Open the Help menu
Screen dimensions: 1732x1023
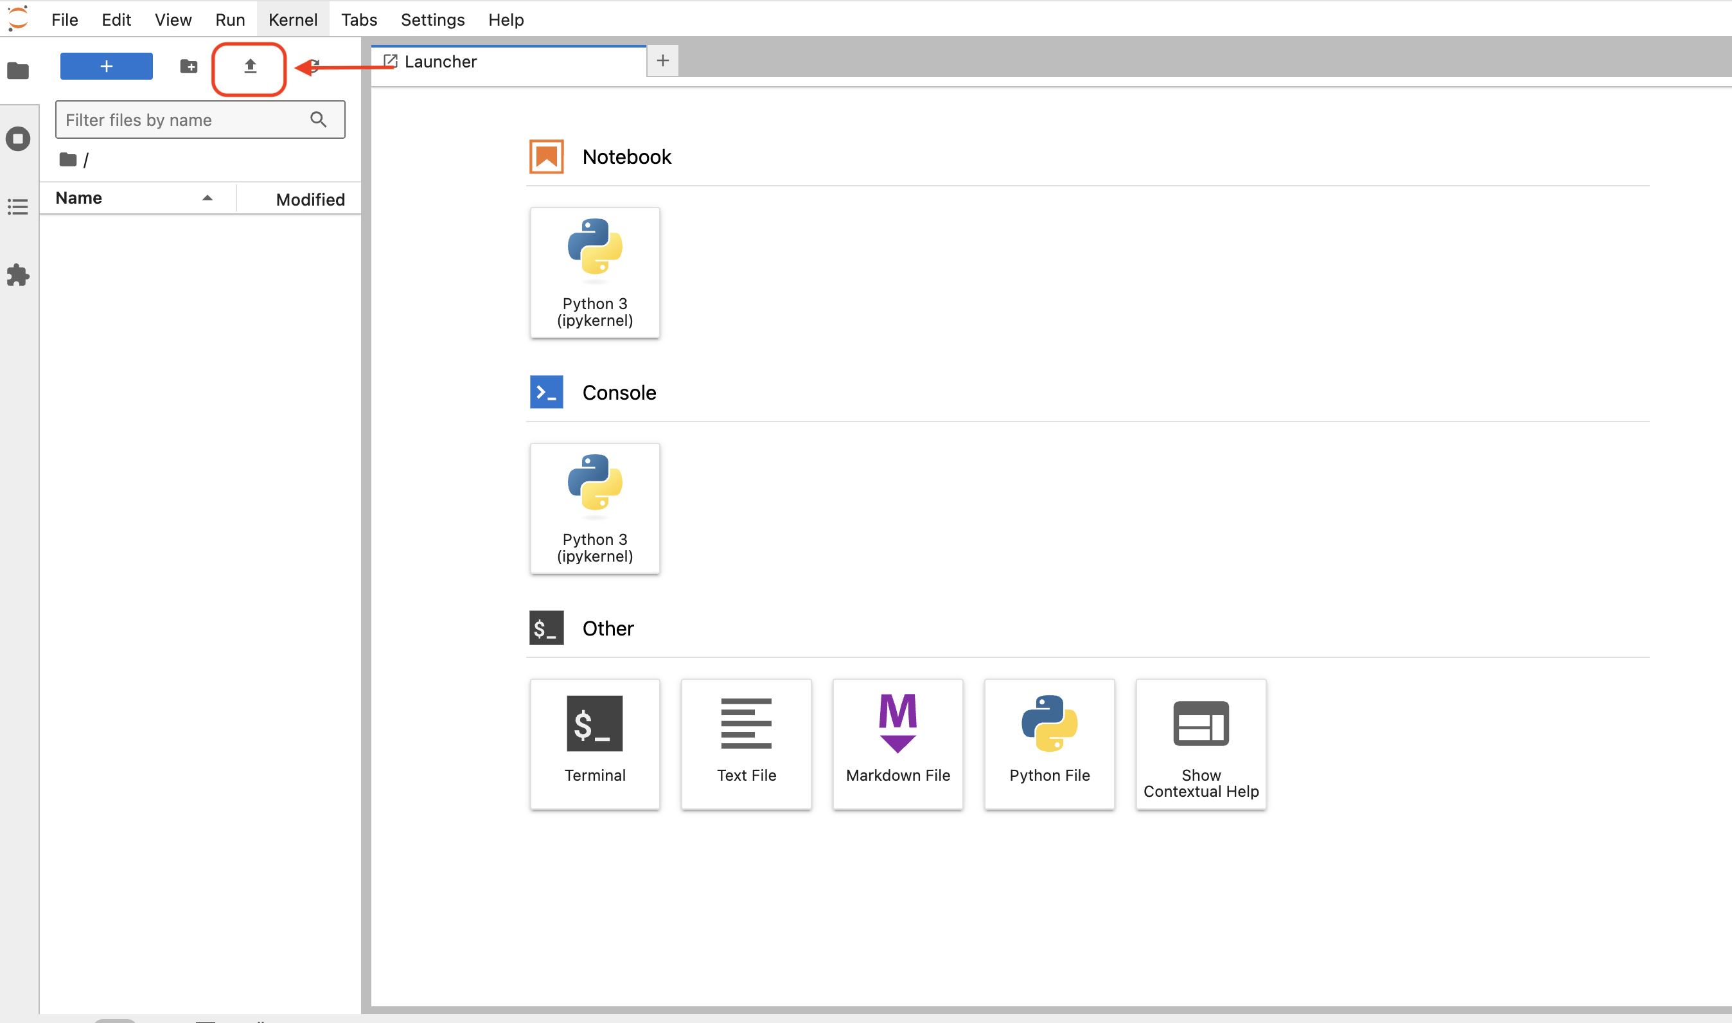pyautogui.click(x=506, y=19)
